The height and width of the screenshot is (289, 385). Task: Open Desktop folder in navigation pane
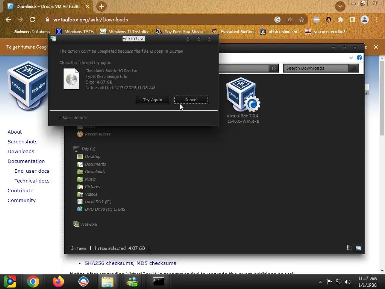tap(89, 157)
